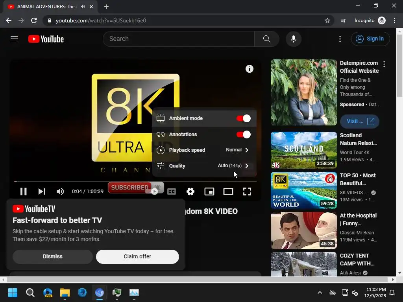Expand Normal playback speed chevron
The height and width of the screenshot is (302, 403).
click(247, 150)
